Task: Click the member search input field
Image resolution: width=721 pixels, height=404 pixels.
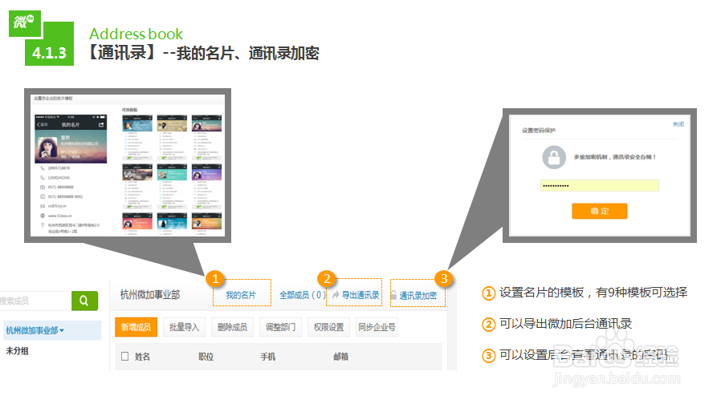Action: [35, 301]
